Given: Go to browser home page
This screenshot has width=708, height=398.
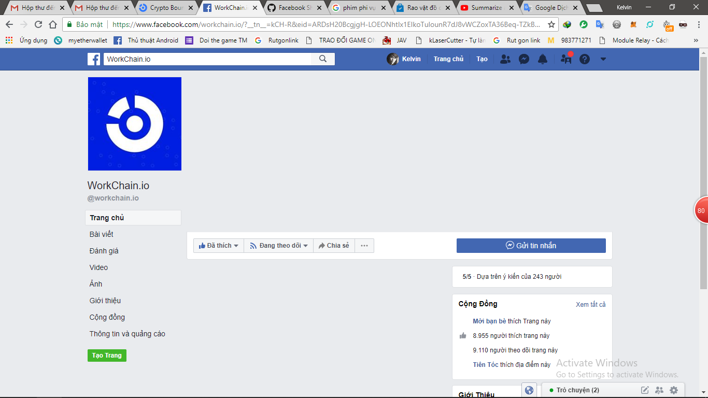Looking at the screenshot, I should [53, 24].
